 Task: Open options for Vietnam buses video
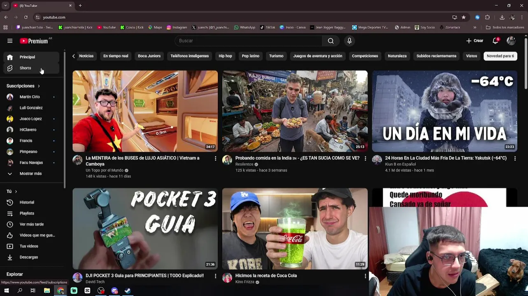click(x=215, y=158)
